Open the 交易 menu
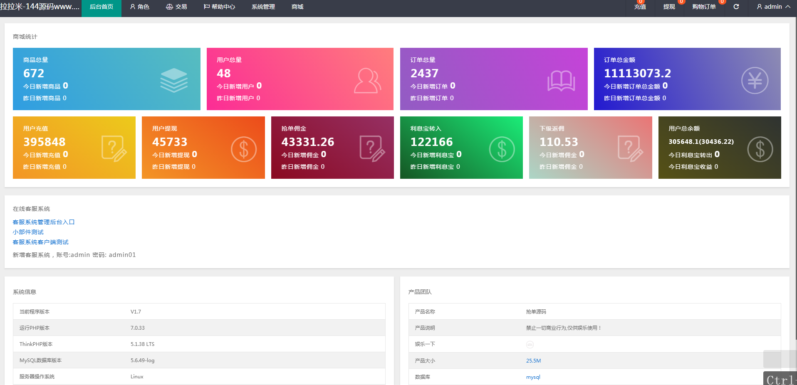 [176, 7]
